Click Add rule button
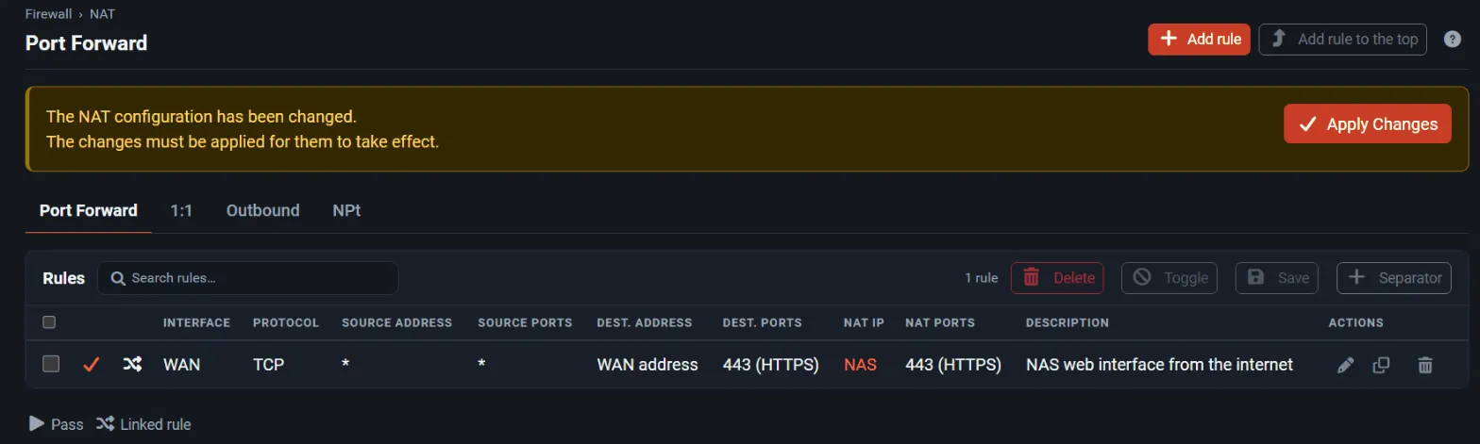Screen dimensions: 1480x444 (x=1200, y=39)
